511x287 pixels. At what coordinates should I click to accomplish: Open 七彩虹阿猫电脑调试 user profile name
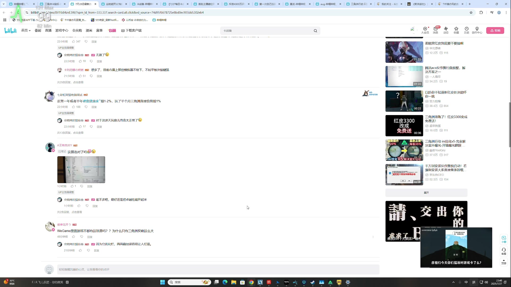[x=70, y=95]
